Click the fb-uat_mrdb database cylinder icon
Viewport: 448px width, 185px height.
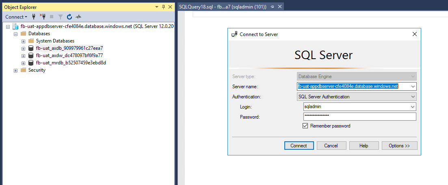tap(31, 63)
